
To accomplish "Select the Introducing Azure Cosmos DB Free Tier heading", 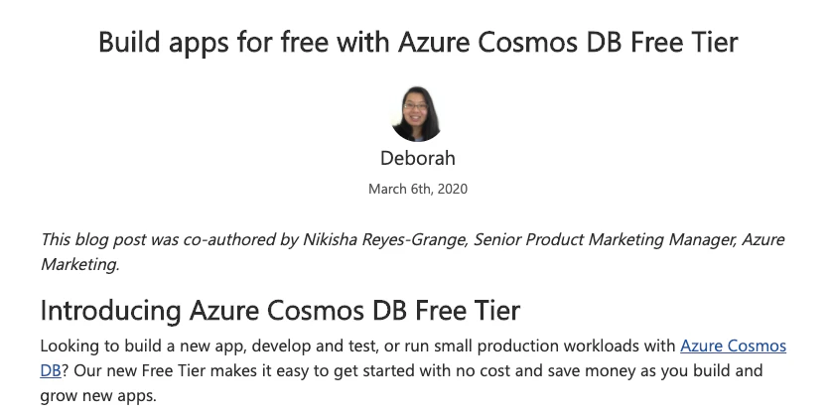I will click(x=280, y=310).
